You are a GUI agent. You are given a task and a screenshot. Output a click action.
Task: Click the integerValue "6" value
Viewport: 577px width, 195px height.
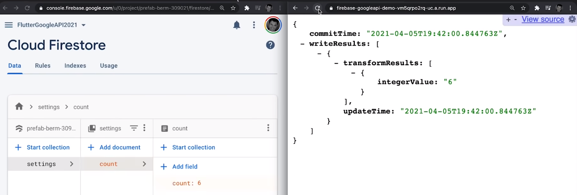450,82
